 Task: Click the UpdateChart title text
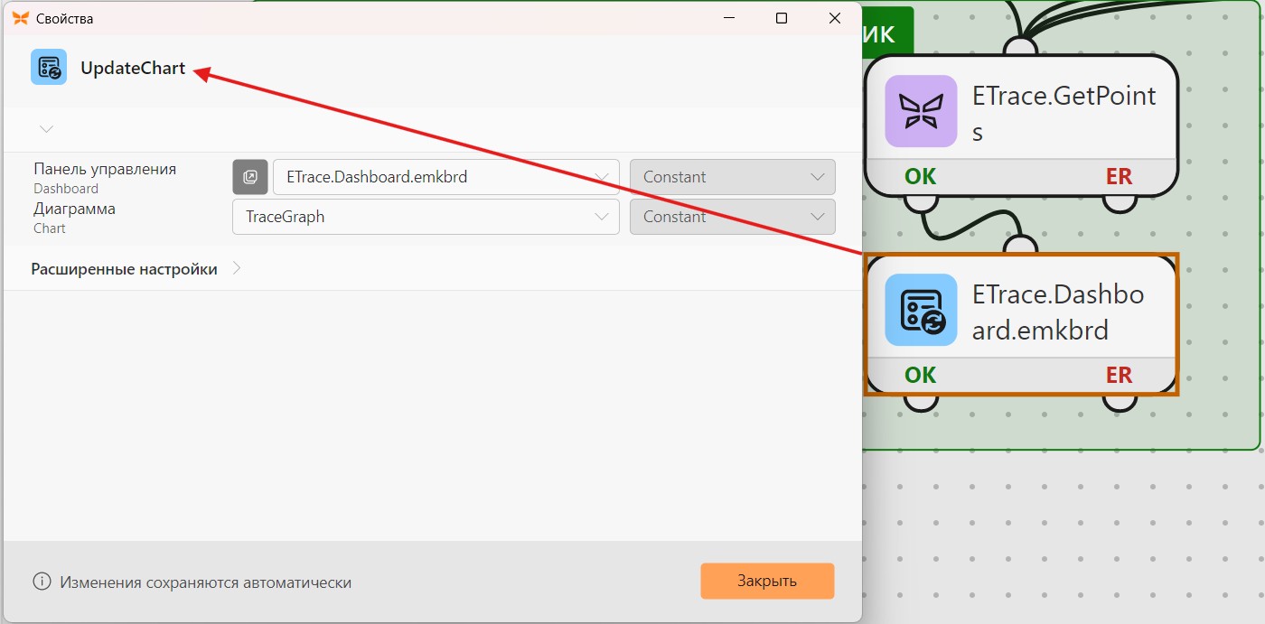point(133,68)
